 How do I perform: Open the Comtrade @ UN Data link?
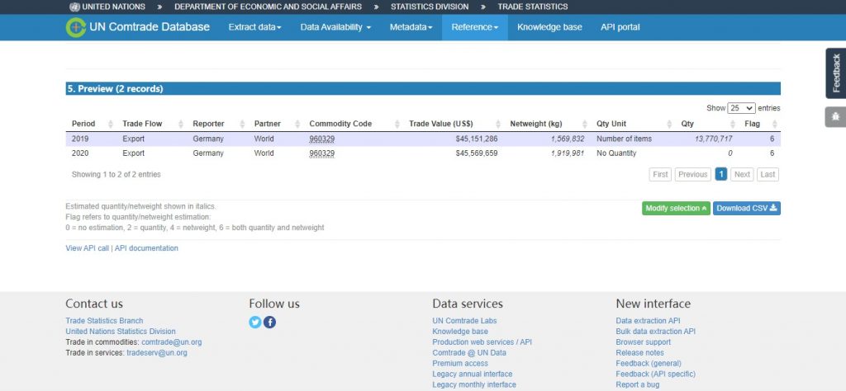469,353
